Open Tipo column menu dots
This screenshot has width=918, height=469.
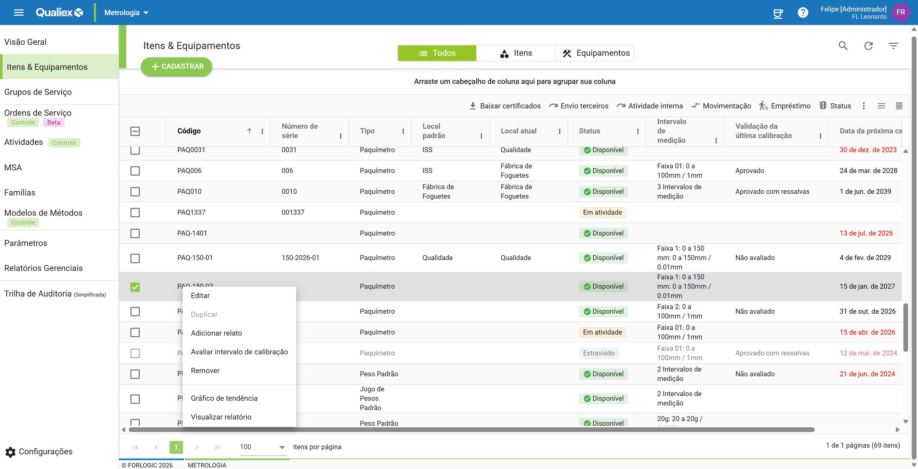click(403, 131)
